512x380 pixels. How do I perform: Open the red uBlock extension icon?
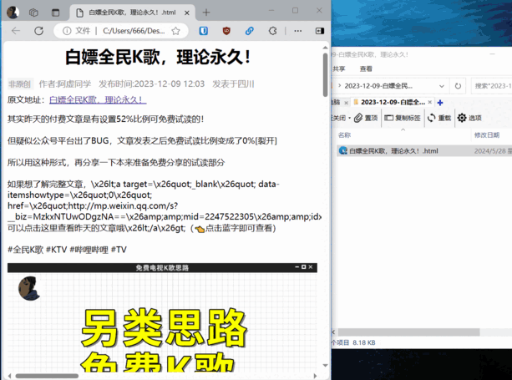(x=226, y=31)
